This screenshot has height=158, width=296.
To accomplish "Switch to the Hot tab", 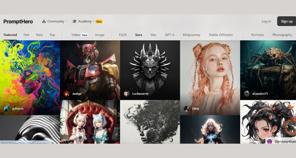I will (26, 35).
